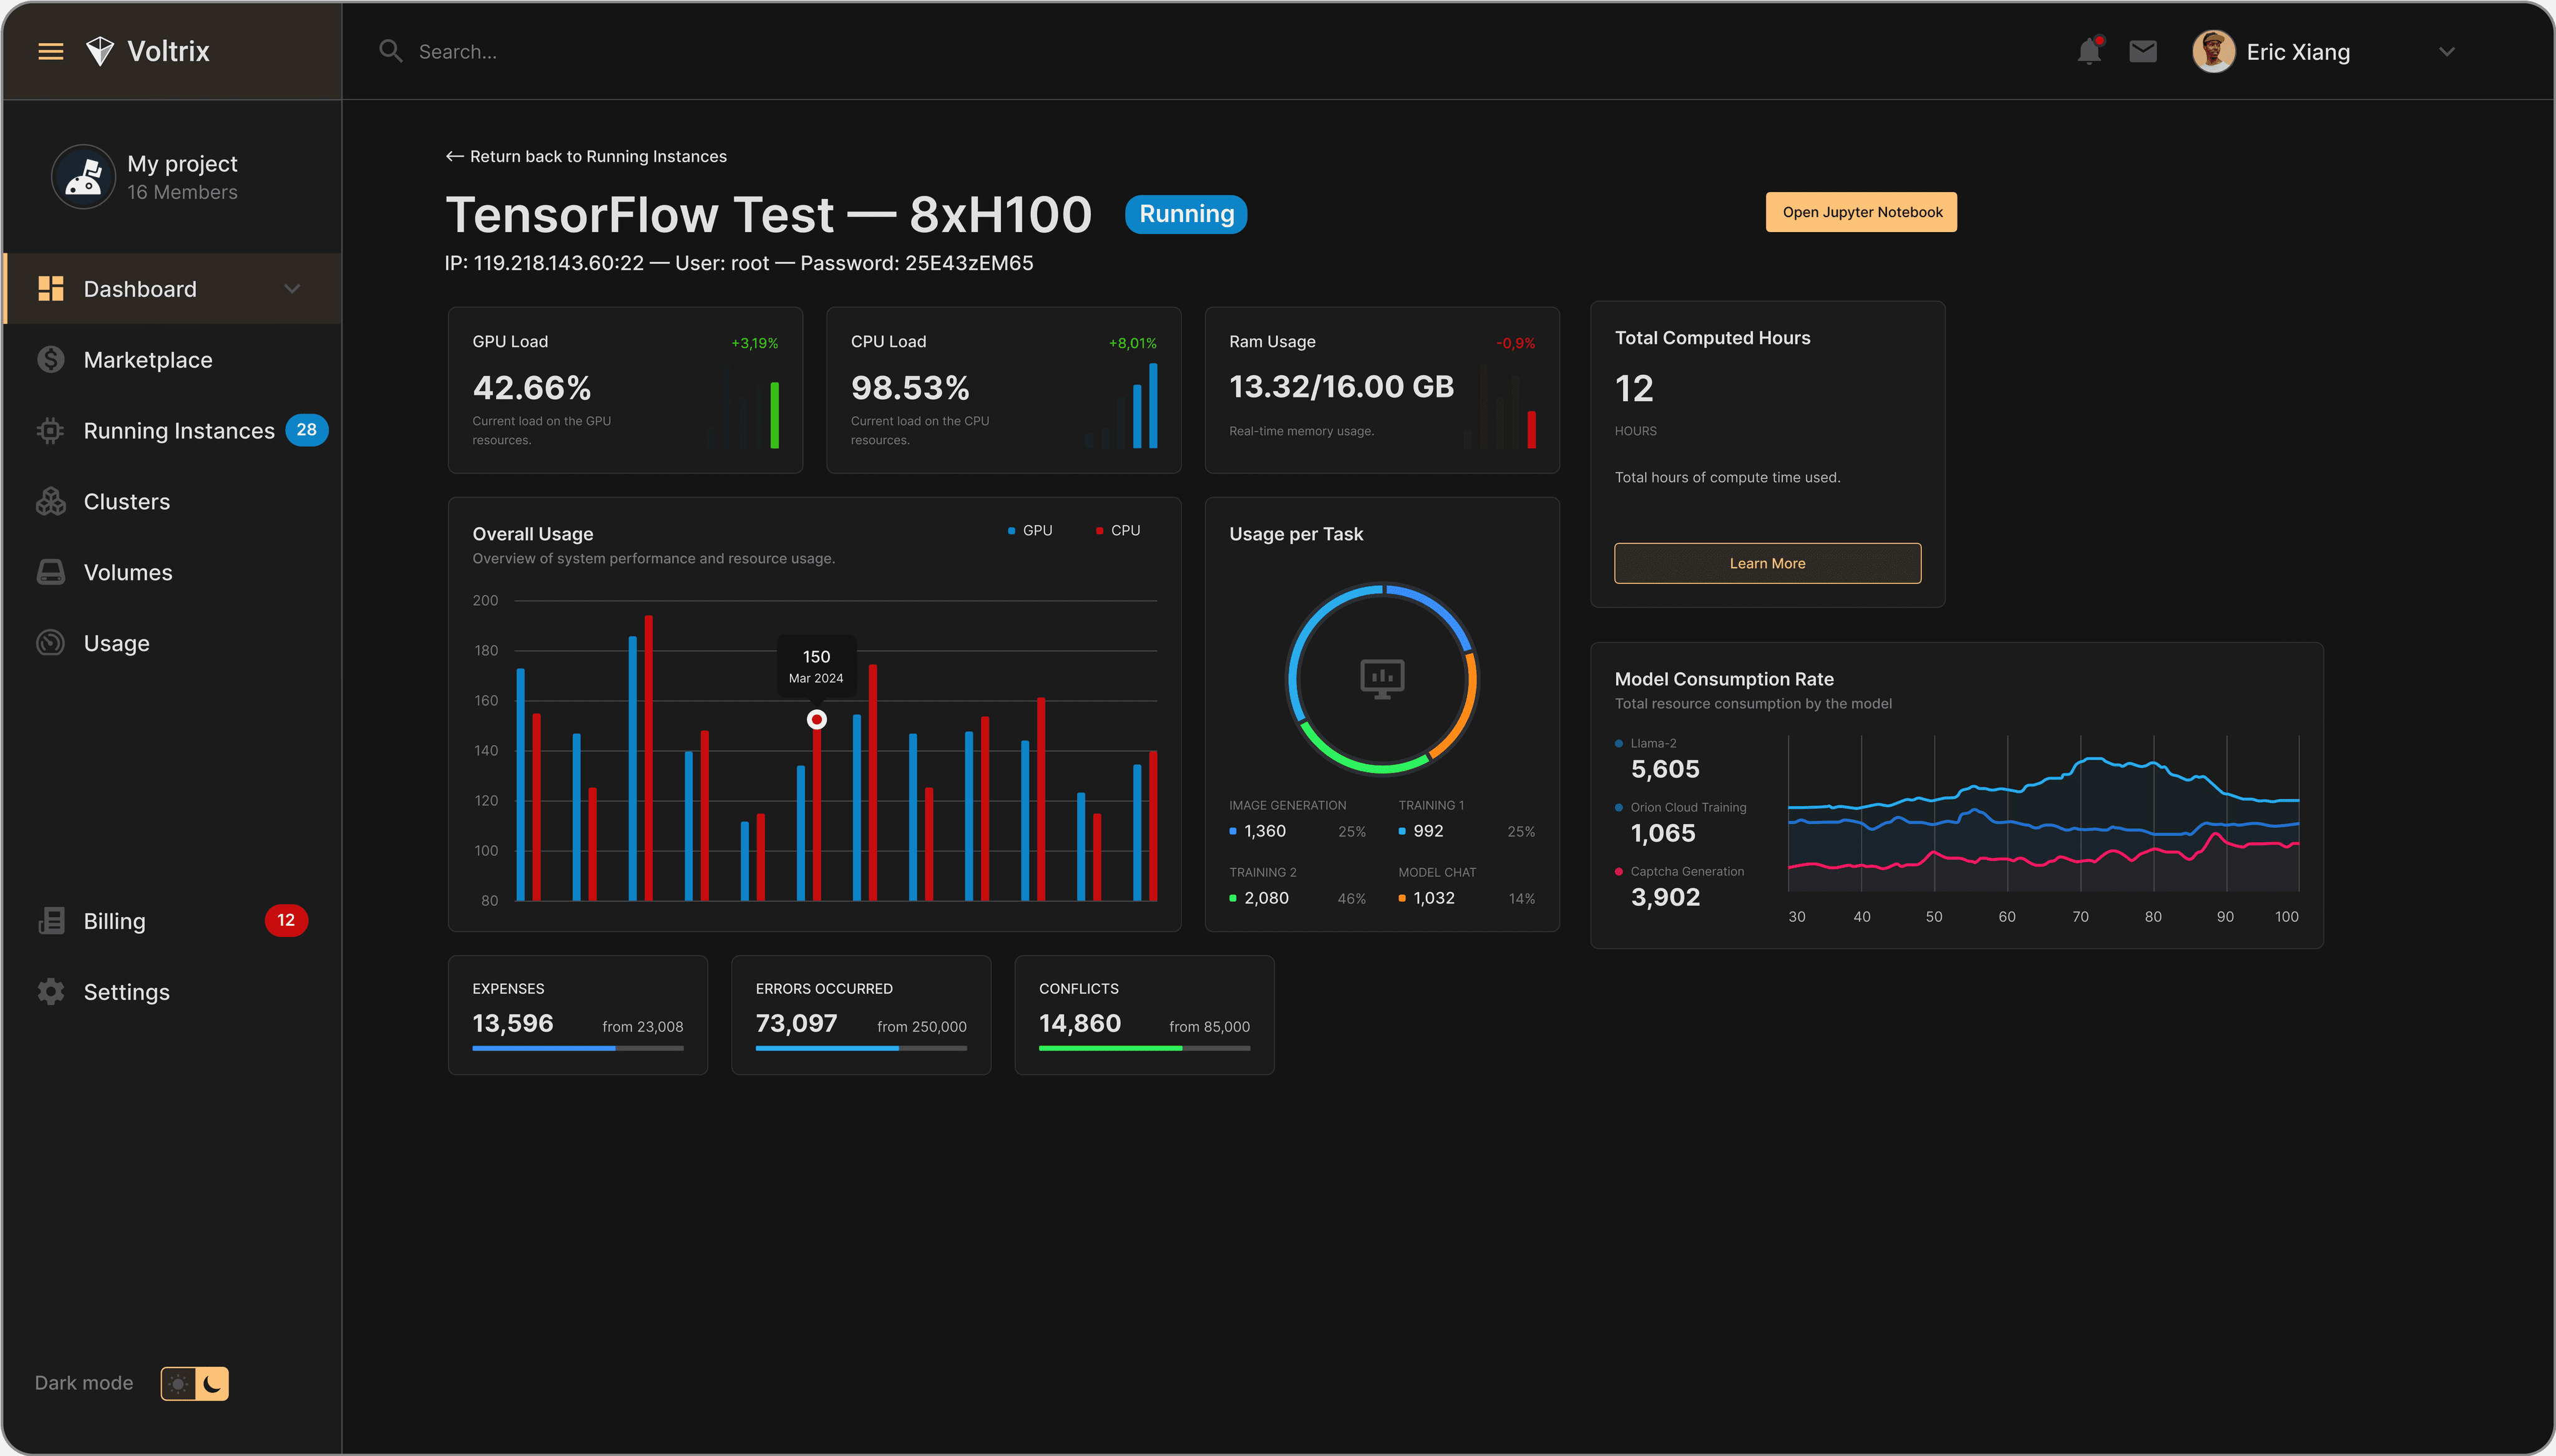
Task: Click Eric Xiang's avatar photo
Action: 2213,51
